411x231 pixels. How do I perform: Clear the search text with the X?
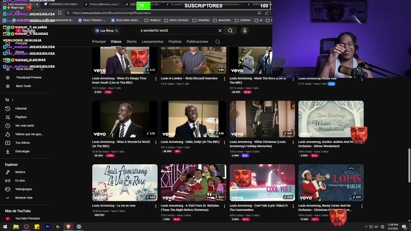pos(220,30)
